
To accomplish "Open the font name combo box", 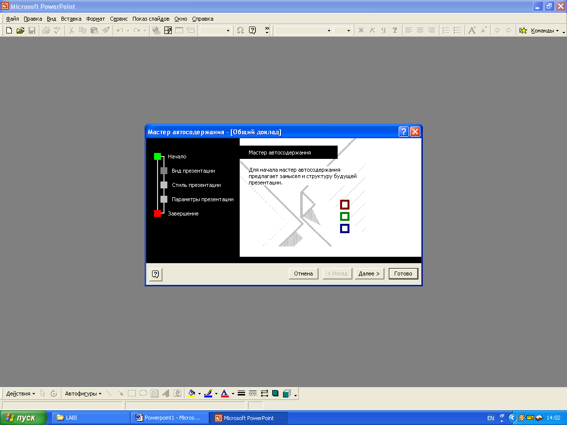I will pos(303,30).
